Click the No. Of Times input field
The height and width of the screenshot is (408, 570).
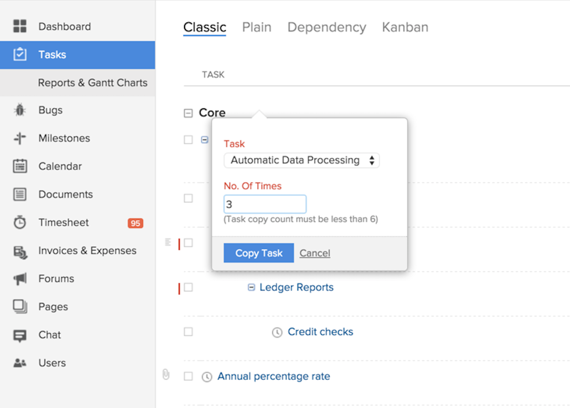click(265, 204)
